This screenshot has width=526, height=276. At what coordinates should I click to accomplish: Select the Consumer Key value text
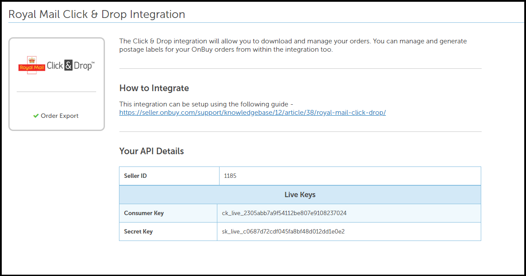(x=284, y=213)
